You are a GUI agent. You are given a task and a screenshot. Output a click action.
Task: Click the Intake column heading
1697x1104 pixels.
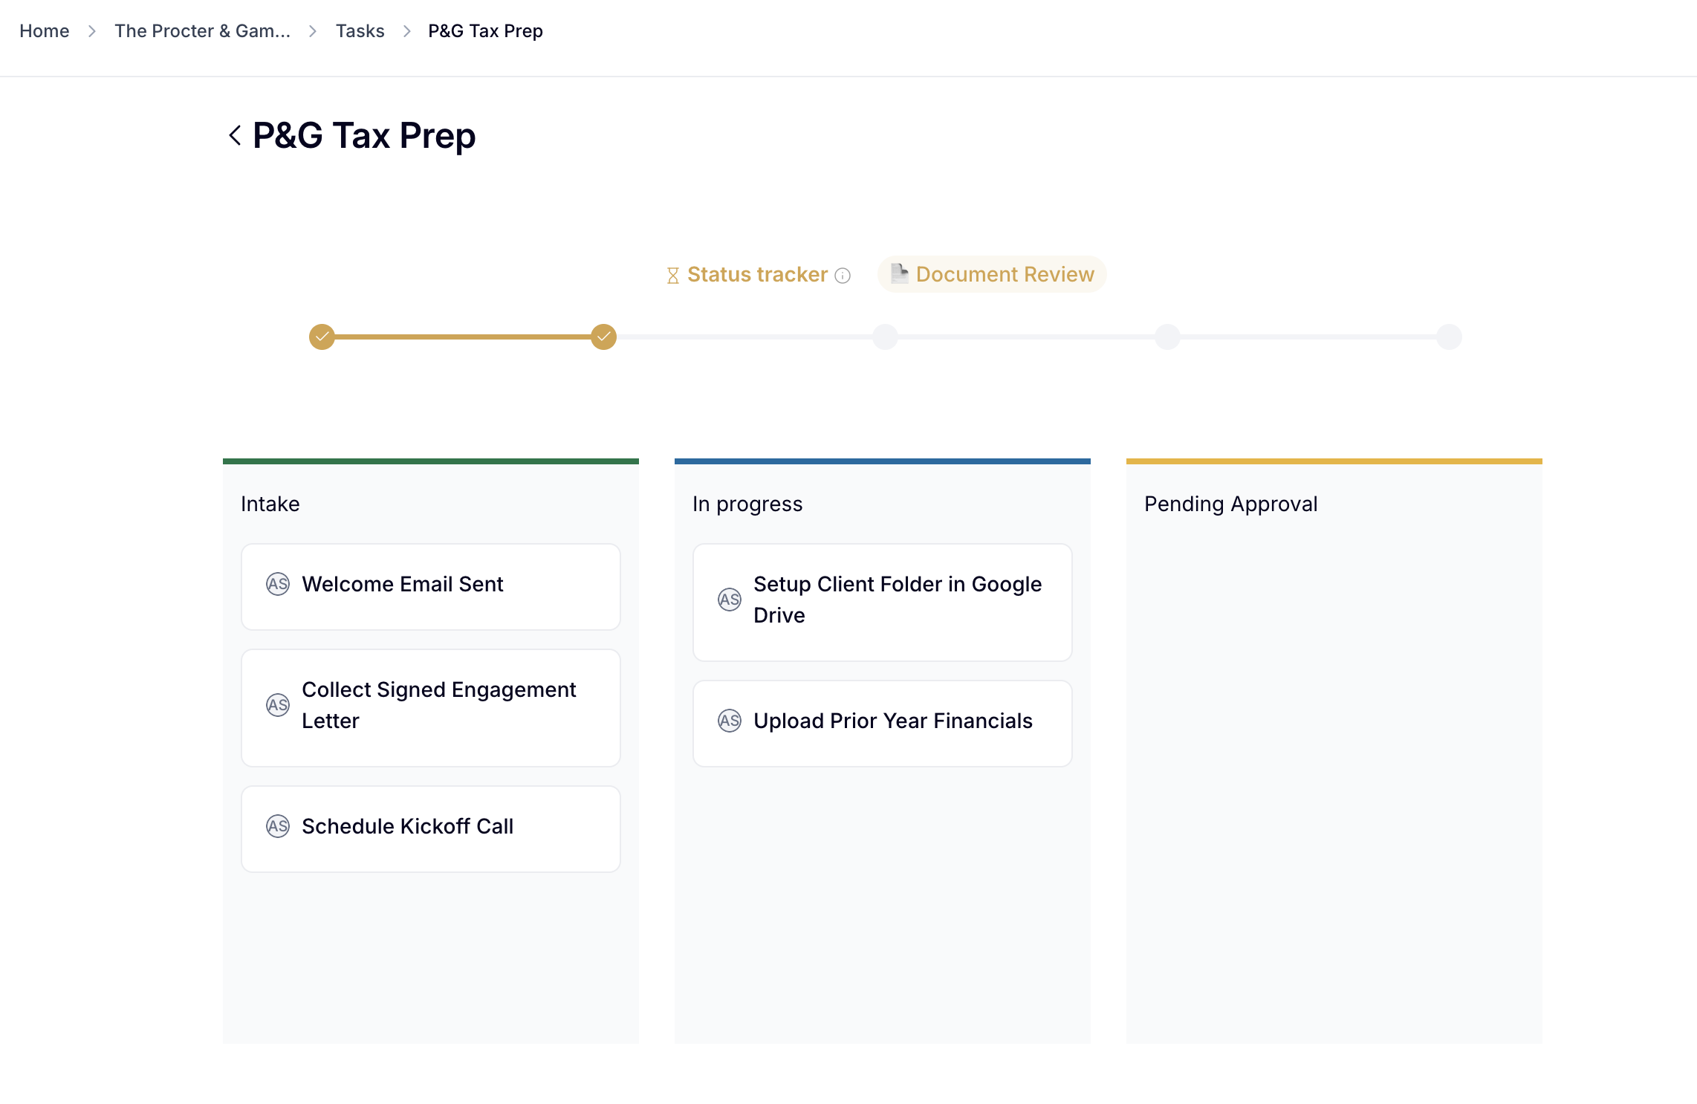pos(270,504)
